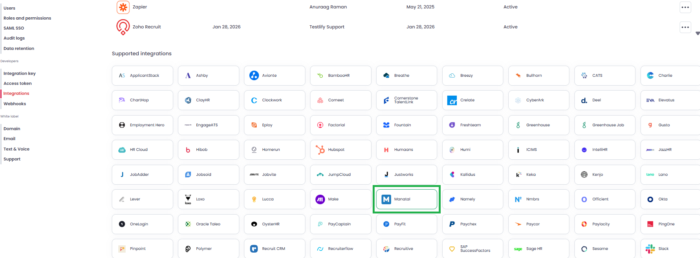This screenshot has width=700, height=258.
Task: Click the Deel logo icon
Action: coord(584,100)
